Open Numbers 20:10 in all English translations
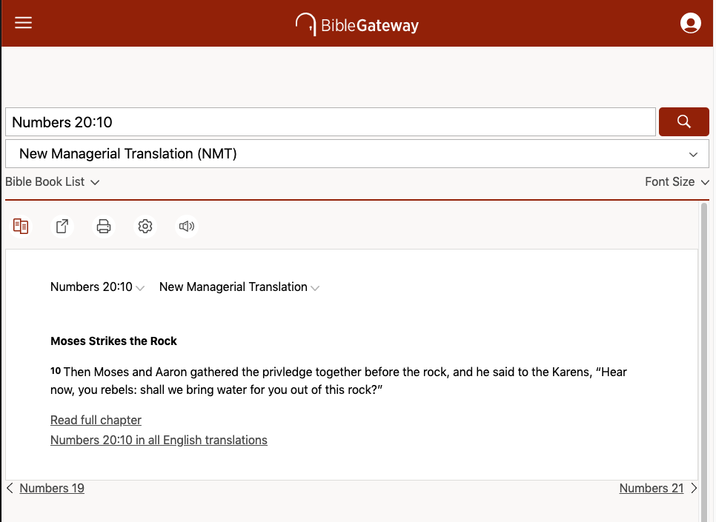716x522 pixels. (159, 441)
